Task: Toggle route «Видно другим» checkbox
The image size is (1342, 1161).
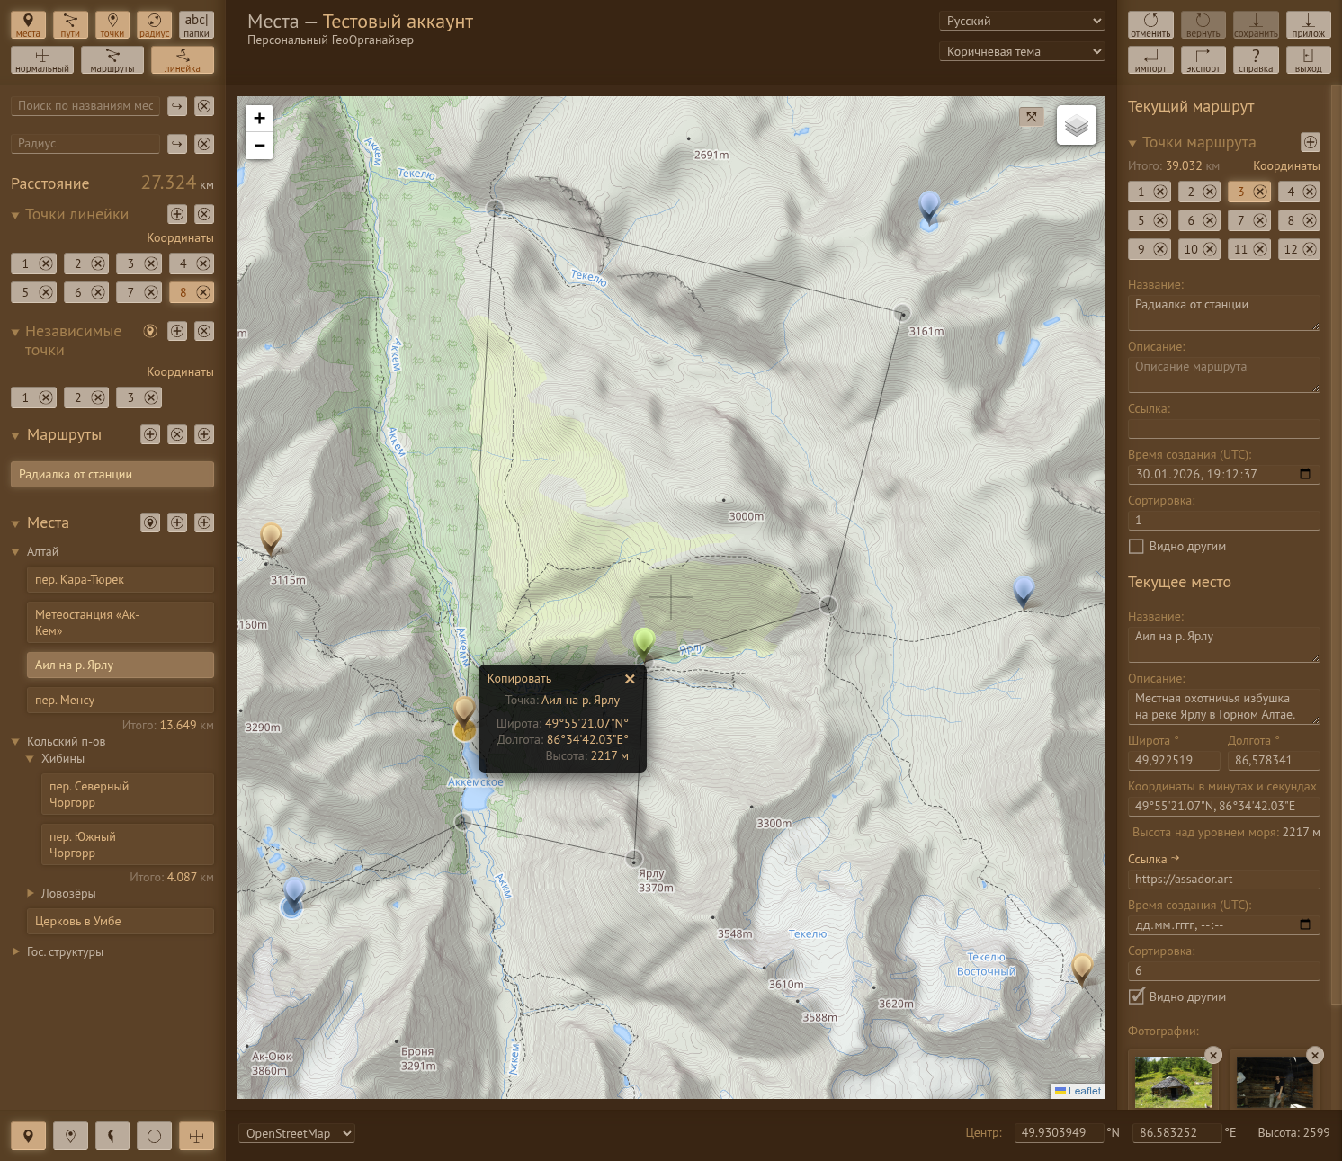Action: tap(1136, 546)
